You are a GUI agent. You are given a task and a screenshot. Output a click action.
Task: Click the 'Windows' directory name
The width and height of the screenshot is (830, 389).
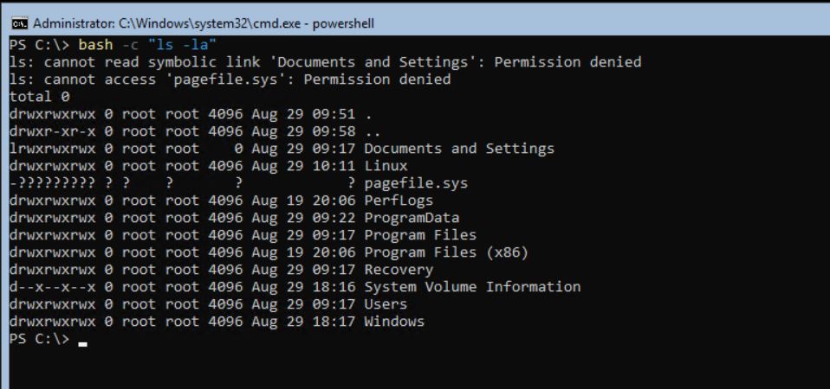(394, 322)
